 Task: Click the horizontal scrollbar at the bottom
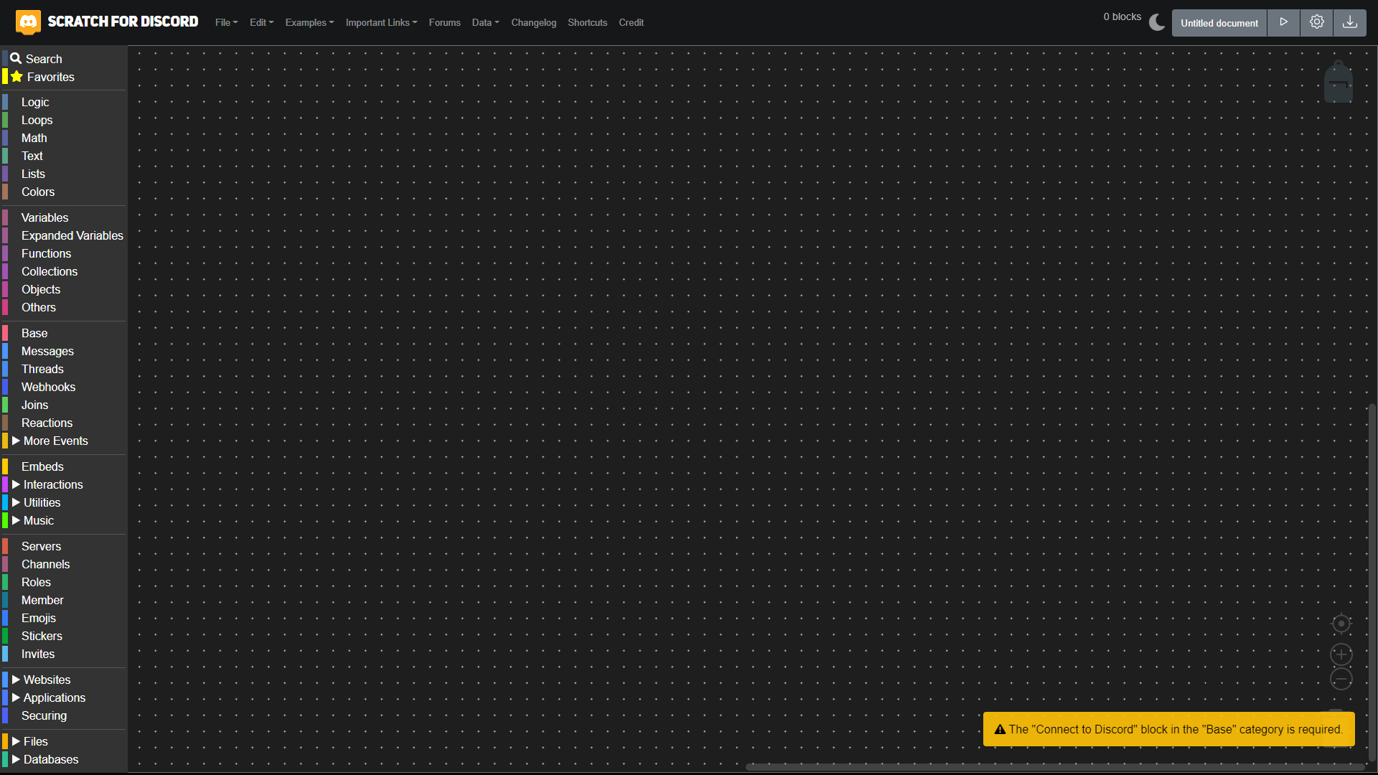[1055, 767]
